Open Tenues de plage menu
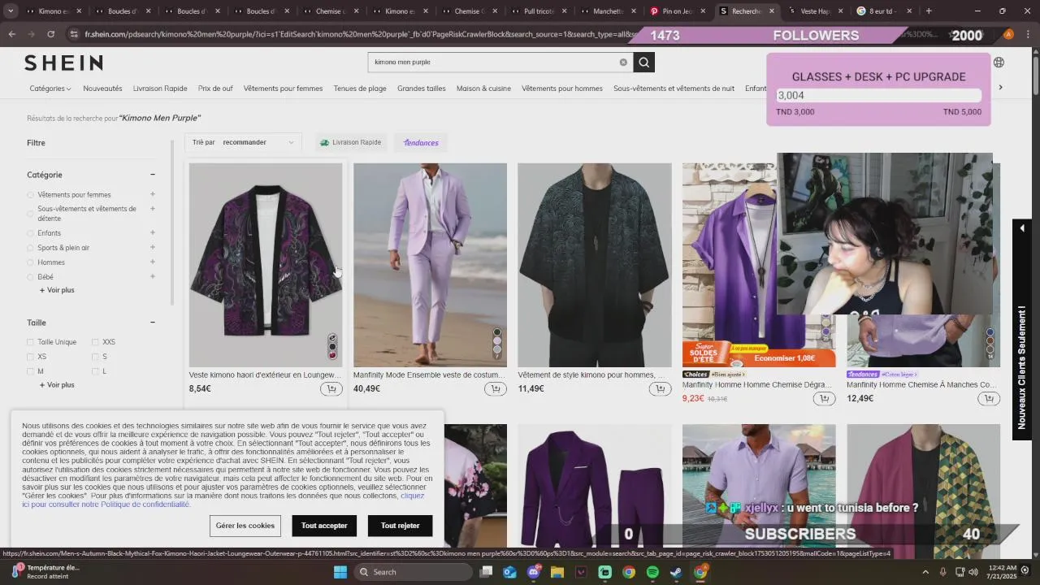Viewport: 1040px width, 585px height. click(x=360, y=89)
